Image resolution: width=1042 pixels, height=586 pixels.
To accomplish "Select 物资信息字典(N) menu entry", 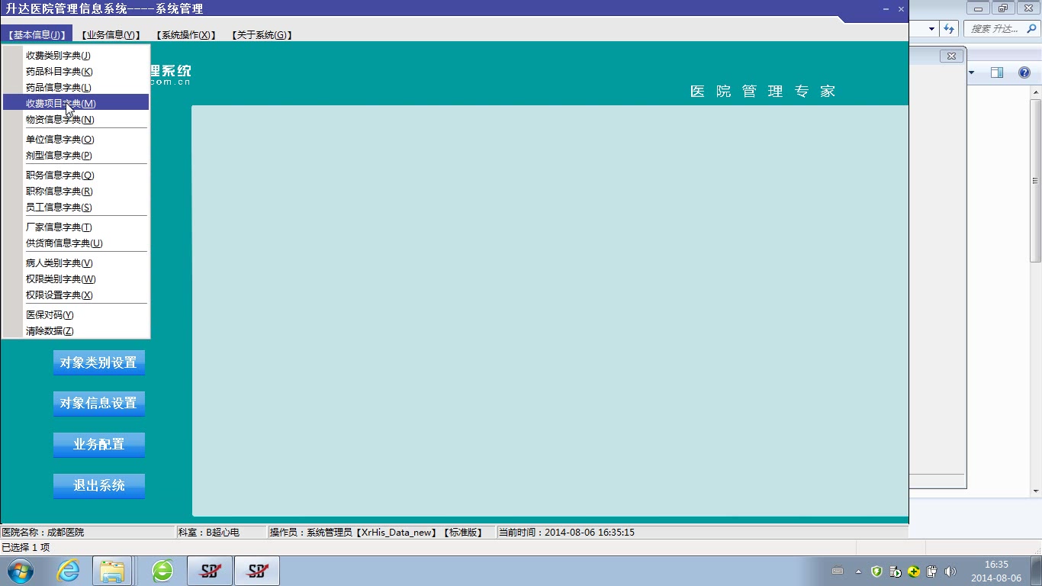I will click(x=76, y=119).
